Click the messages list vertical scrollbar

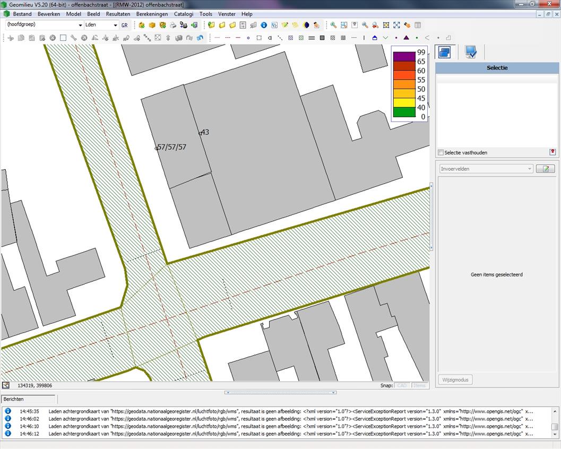(555, 422)
